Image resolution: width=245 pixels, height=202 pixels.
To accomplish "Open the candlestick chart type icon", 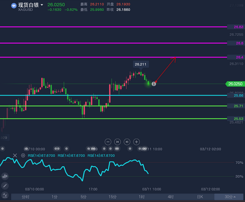I will tap(5, 176).
